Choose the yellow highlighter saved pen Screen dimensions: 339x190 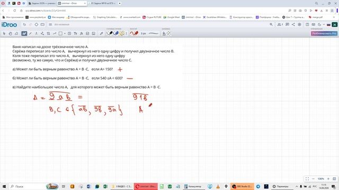(122, 33)
